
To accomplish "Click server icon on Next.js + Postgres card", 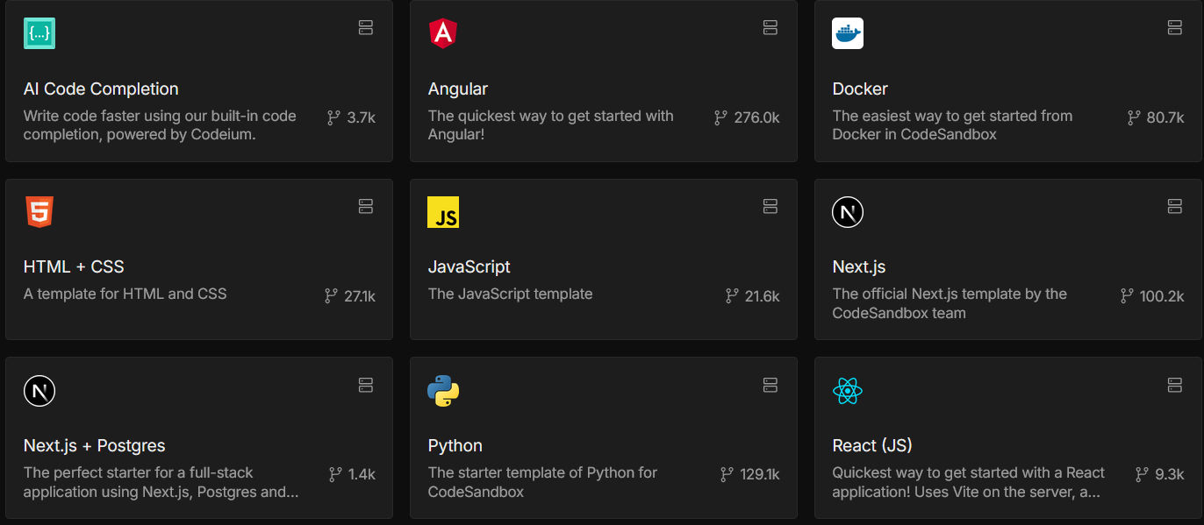I will [366, 385].
